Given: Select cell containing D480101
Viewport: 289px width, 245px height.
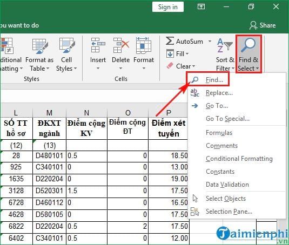Looking at the screenshot, I should point(49,156).
